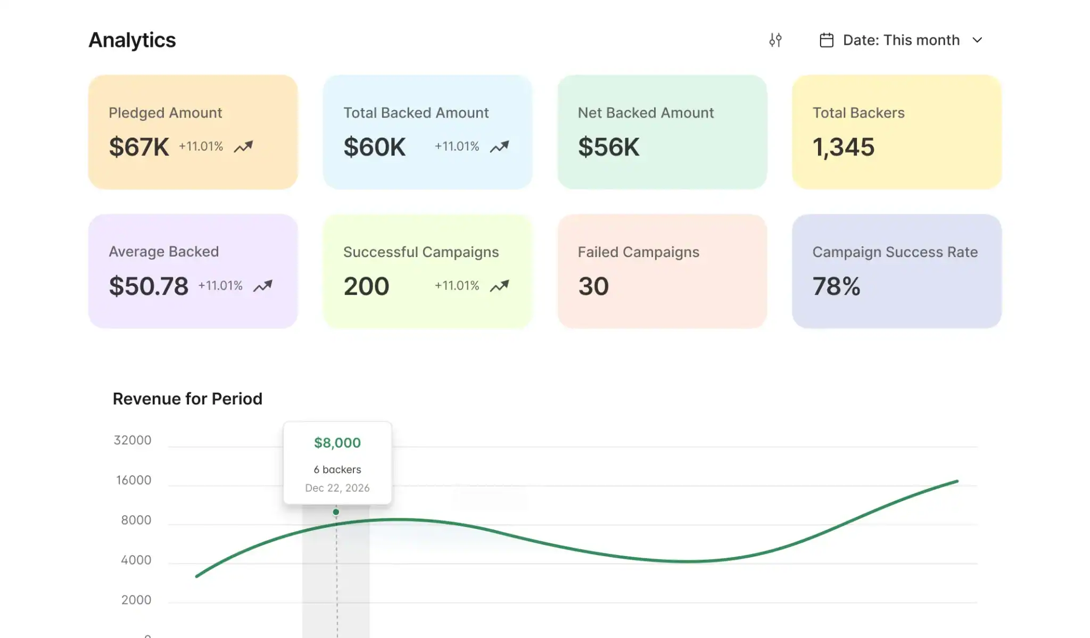Click the trend arrow on Successful Campaigns
This screenshot has width=1090, height=638.
click(x=499, y=286)
